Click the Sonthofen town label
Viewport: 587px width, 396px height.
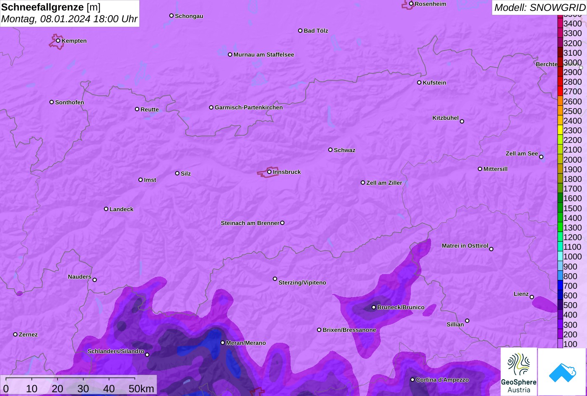click(70, 102)
